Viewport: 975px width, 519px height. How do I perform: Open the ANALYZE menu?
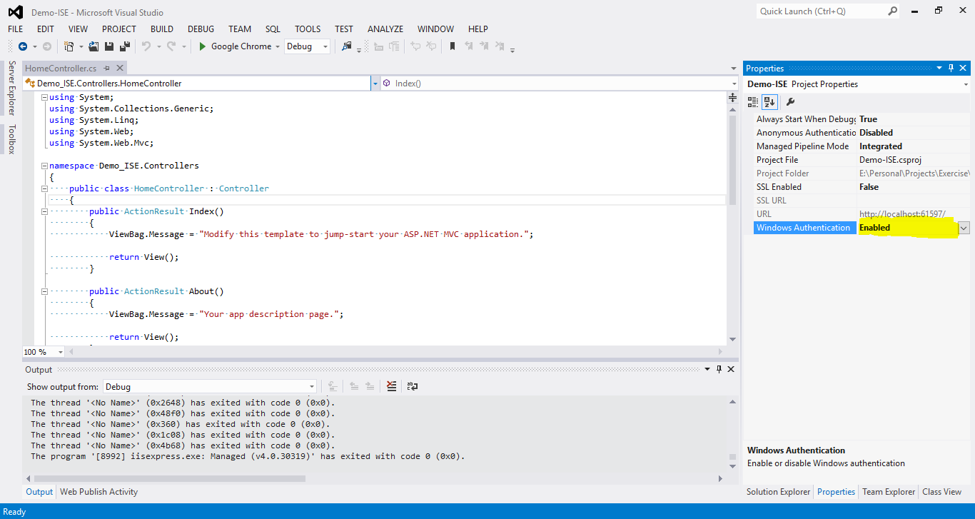click(385, 29)
